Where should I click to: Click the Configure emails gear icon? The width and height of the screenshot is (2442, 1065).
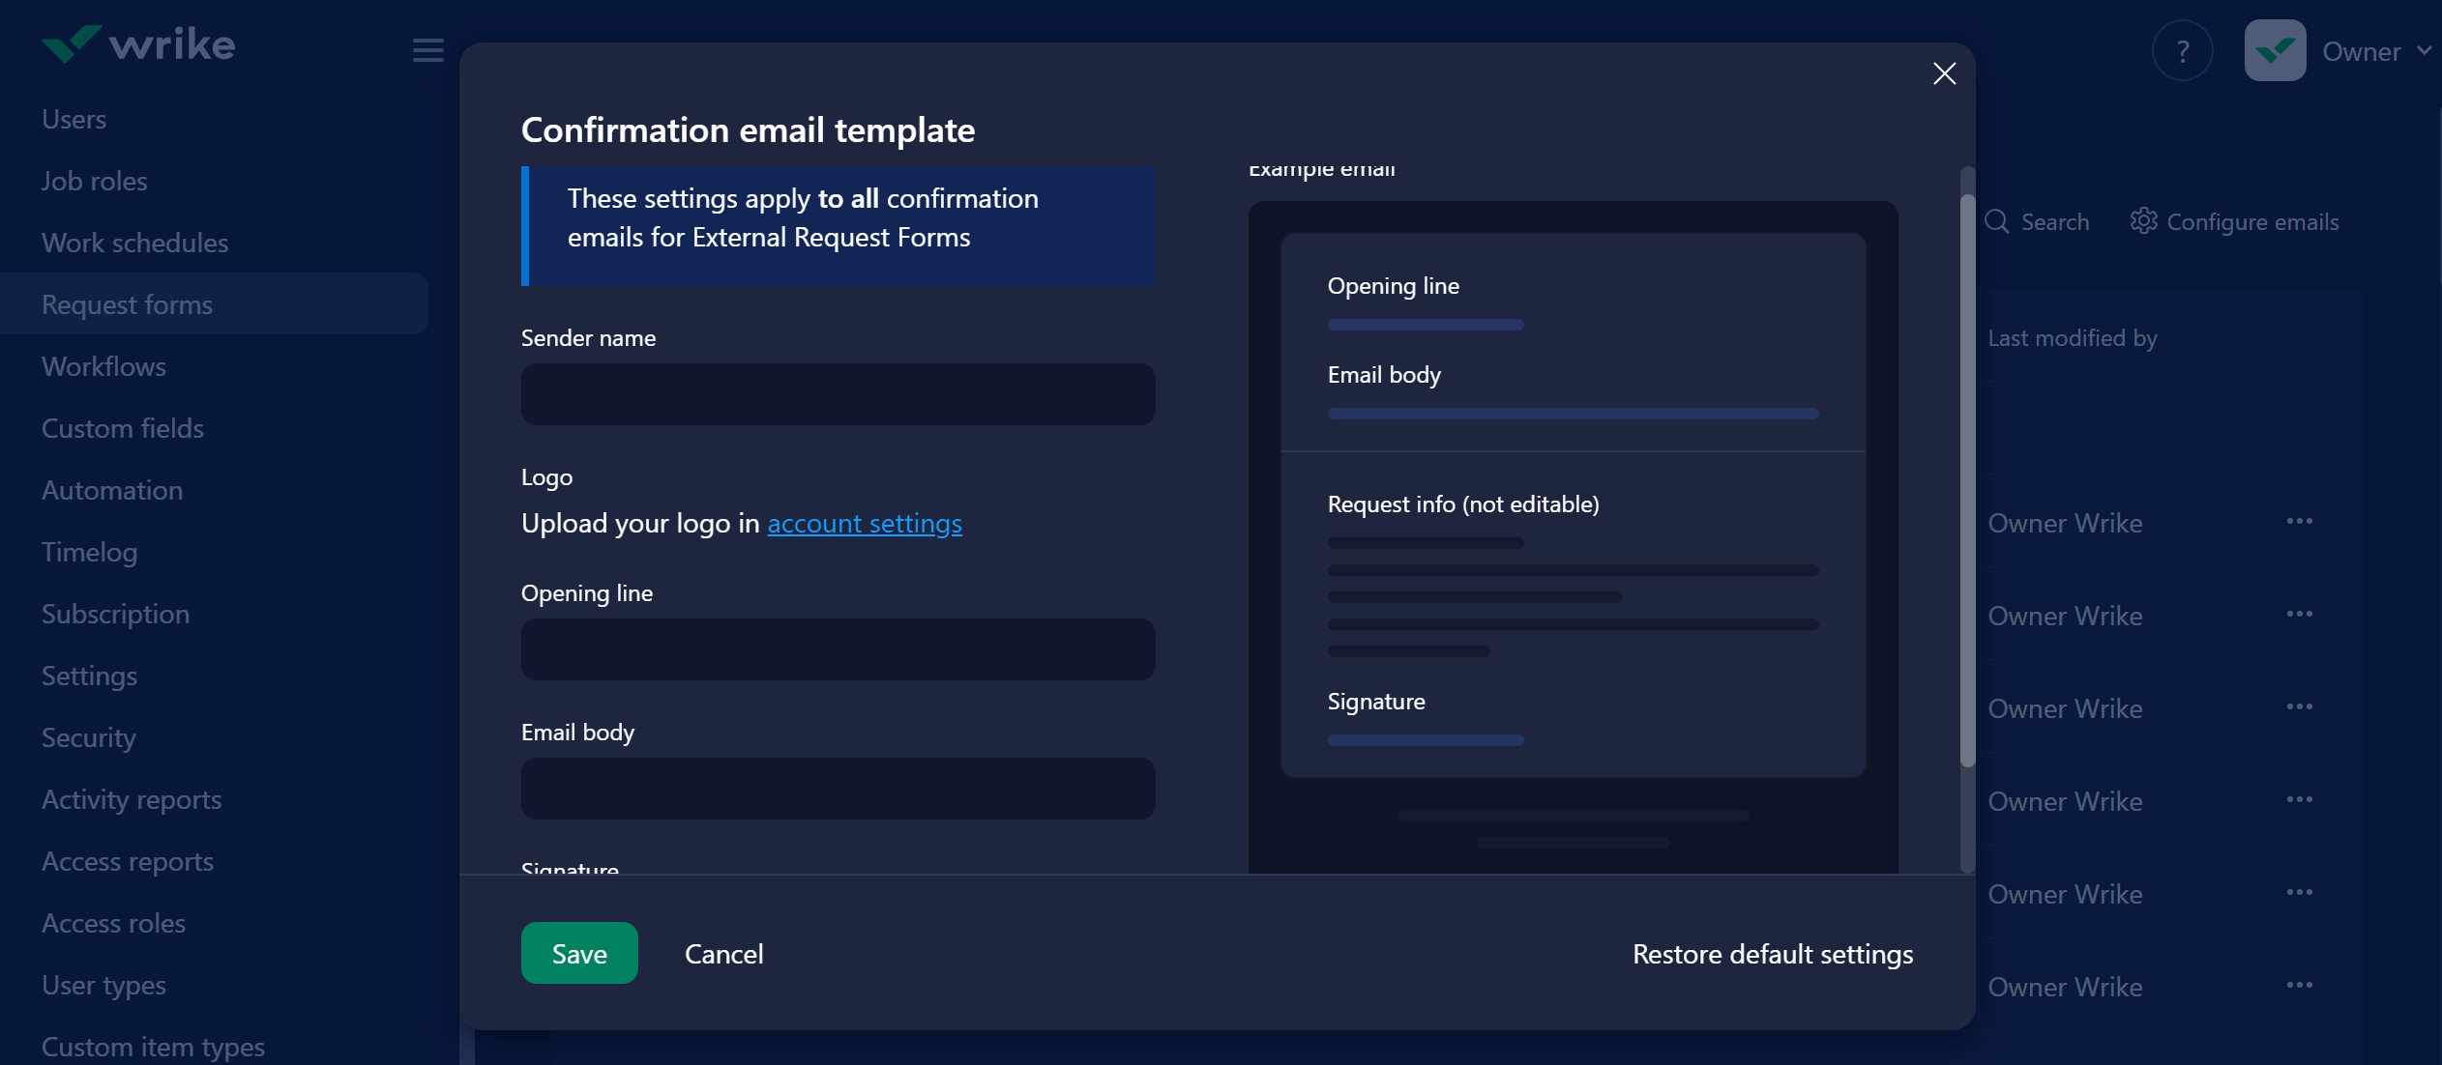(x=2143, y=221)
